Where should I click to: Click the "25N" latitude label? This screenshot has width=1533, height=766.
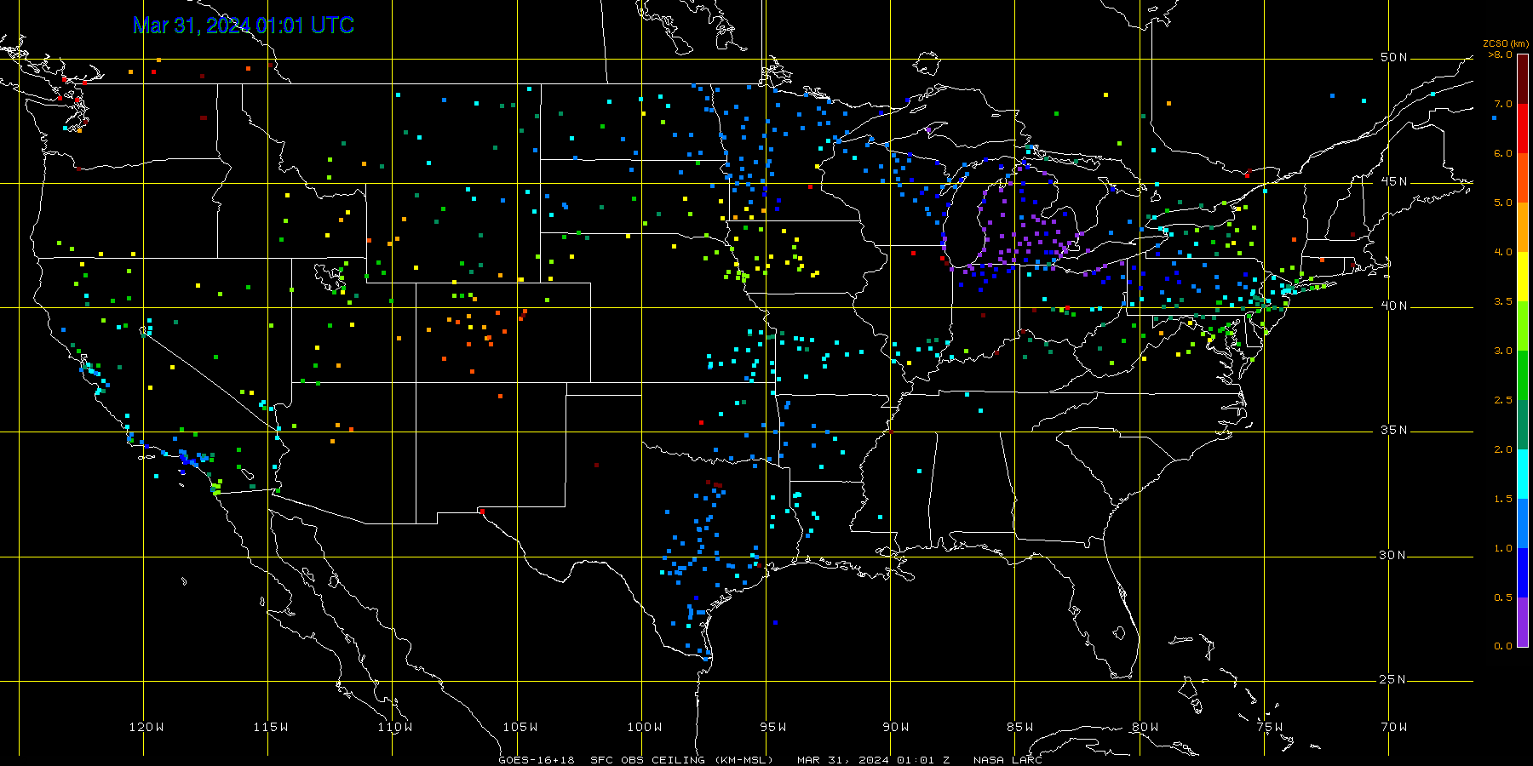click(x=1394, y=679)
